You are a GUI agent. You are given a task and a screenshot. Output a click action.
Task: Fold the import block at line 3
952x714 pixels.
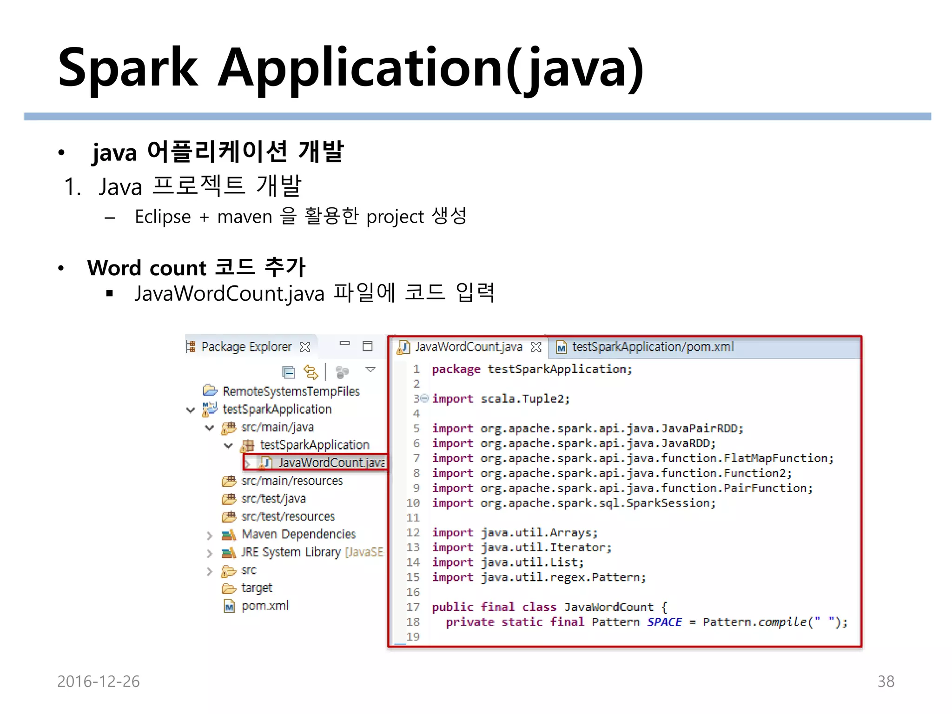point(424,398)
